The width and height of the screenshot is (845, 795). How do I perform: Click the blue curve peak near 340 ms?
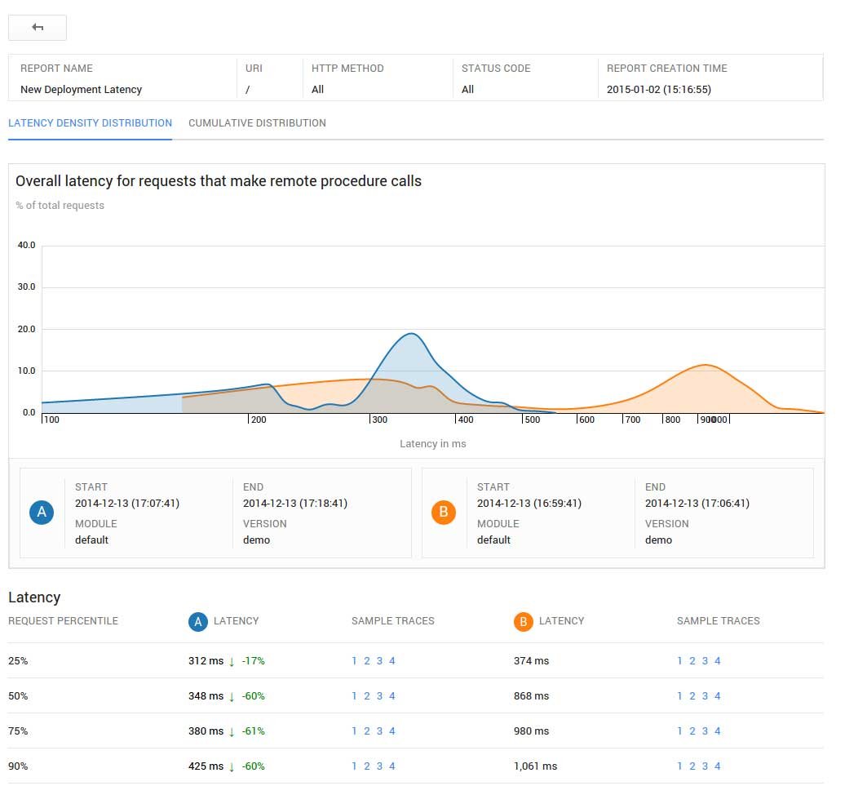coord(411,334)
